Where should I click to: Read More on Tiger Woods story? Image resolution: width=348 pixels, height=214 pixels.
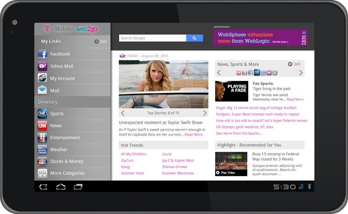(x=295, y=100)
